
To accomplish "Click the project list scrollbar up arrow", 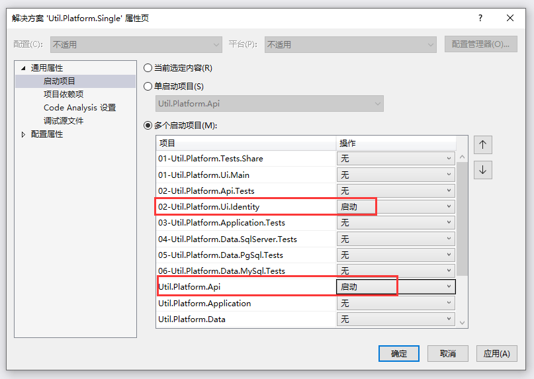I will click(462, 157).
